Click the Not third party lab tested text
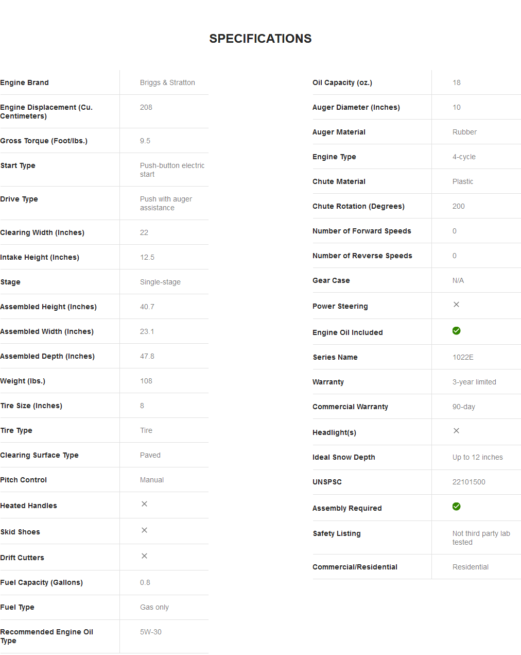The image size is (521, 655). coord(481,538)
